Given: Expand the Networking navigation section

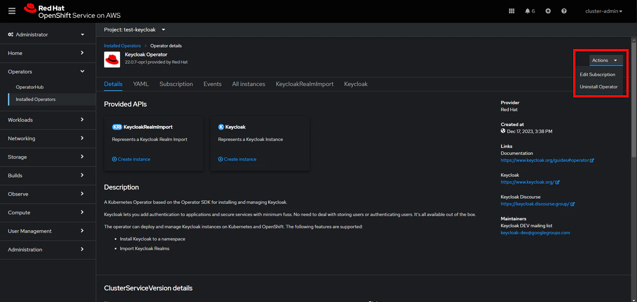Looking at the screenshot, I should click(48, 139).
